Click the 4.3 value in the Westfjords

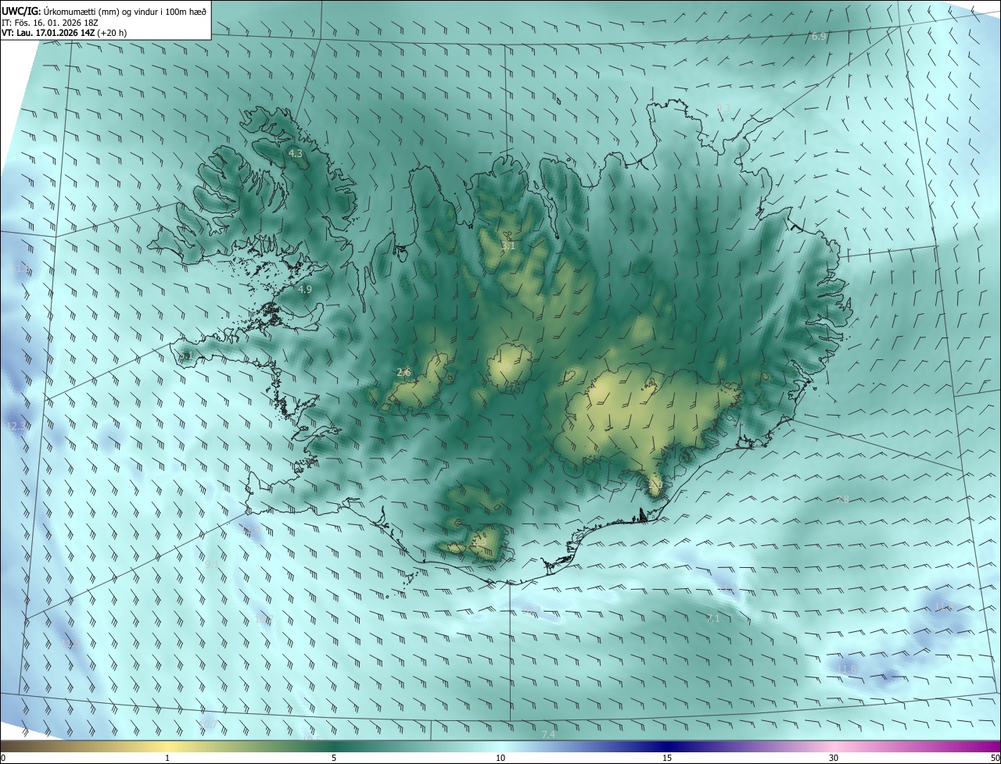point(296,154)
